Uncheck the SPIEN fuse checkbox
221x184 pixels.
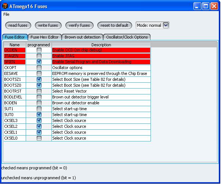coord(39,62)
